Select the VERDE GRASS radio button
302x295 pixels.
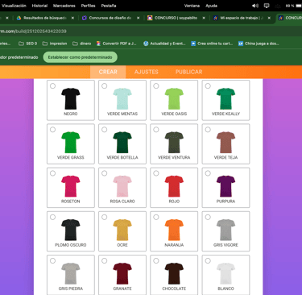52,130
